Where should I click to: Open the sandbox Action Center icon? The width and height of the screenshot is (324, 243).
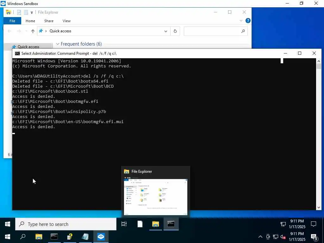click(314, 224)
